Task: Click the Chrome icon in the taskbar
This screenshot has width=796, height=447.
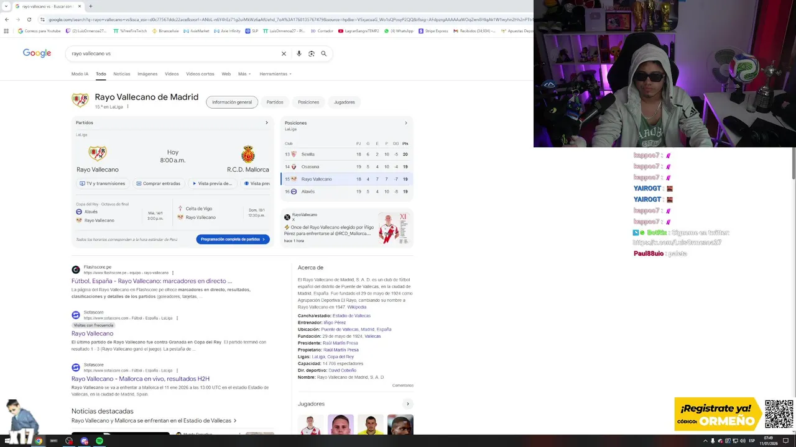Action: click(39, 441)
